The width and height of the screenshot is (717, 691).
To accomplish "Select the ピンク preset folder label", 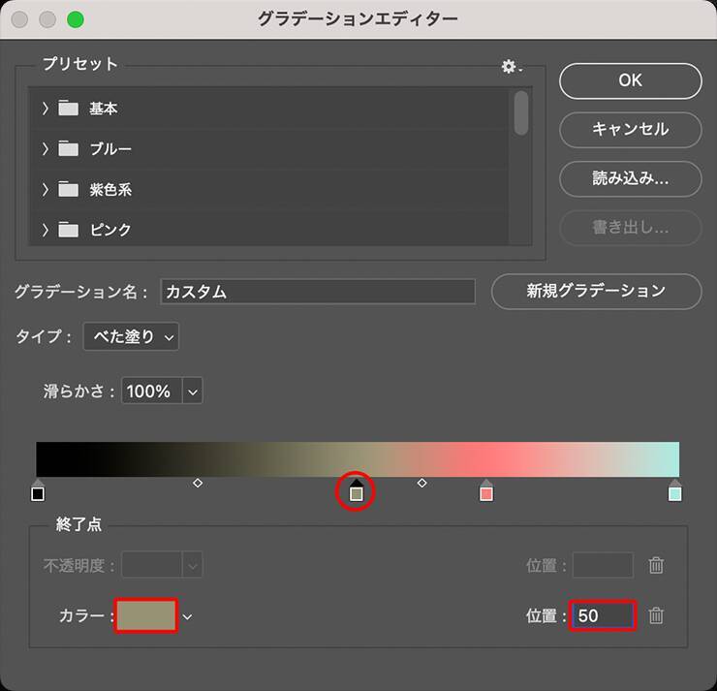I will [110, 229].
